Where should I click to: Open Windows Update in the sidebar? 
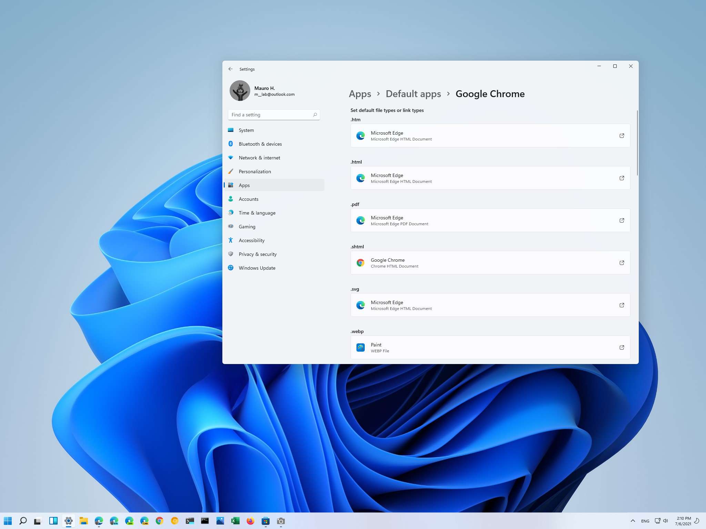click(x=257, y=268)
